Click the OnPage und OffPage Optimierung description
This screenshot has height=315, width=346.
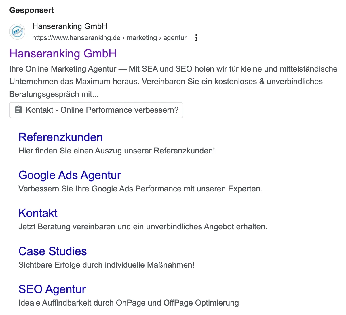pyautogui.click(x=129, y=303)
